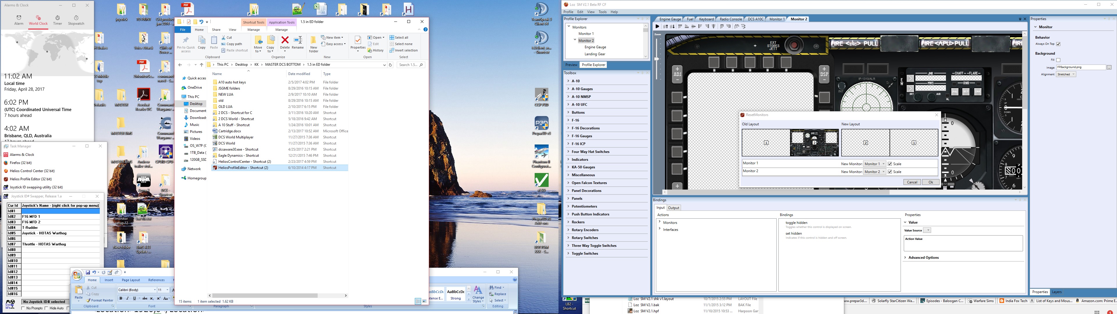Open New Monitor dropdown for Monitor 2

874,172
